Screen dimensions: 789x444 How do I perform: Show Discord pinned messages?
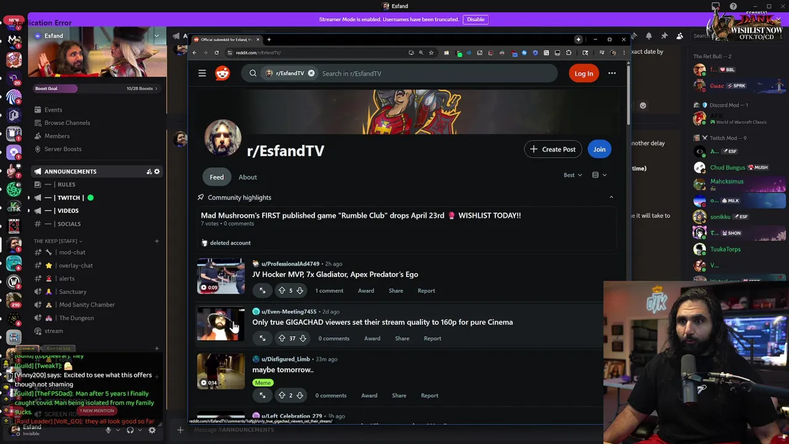(664, 36)
